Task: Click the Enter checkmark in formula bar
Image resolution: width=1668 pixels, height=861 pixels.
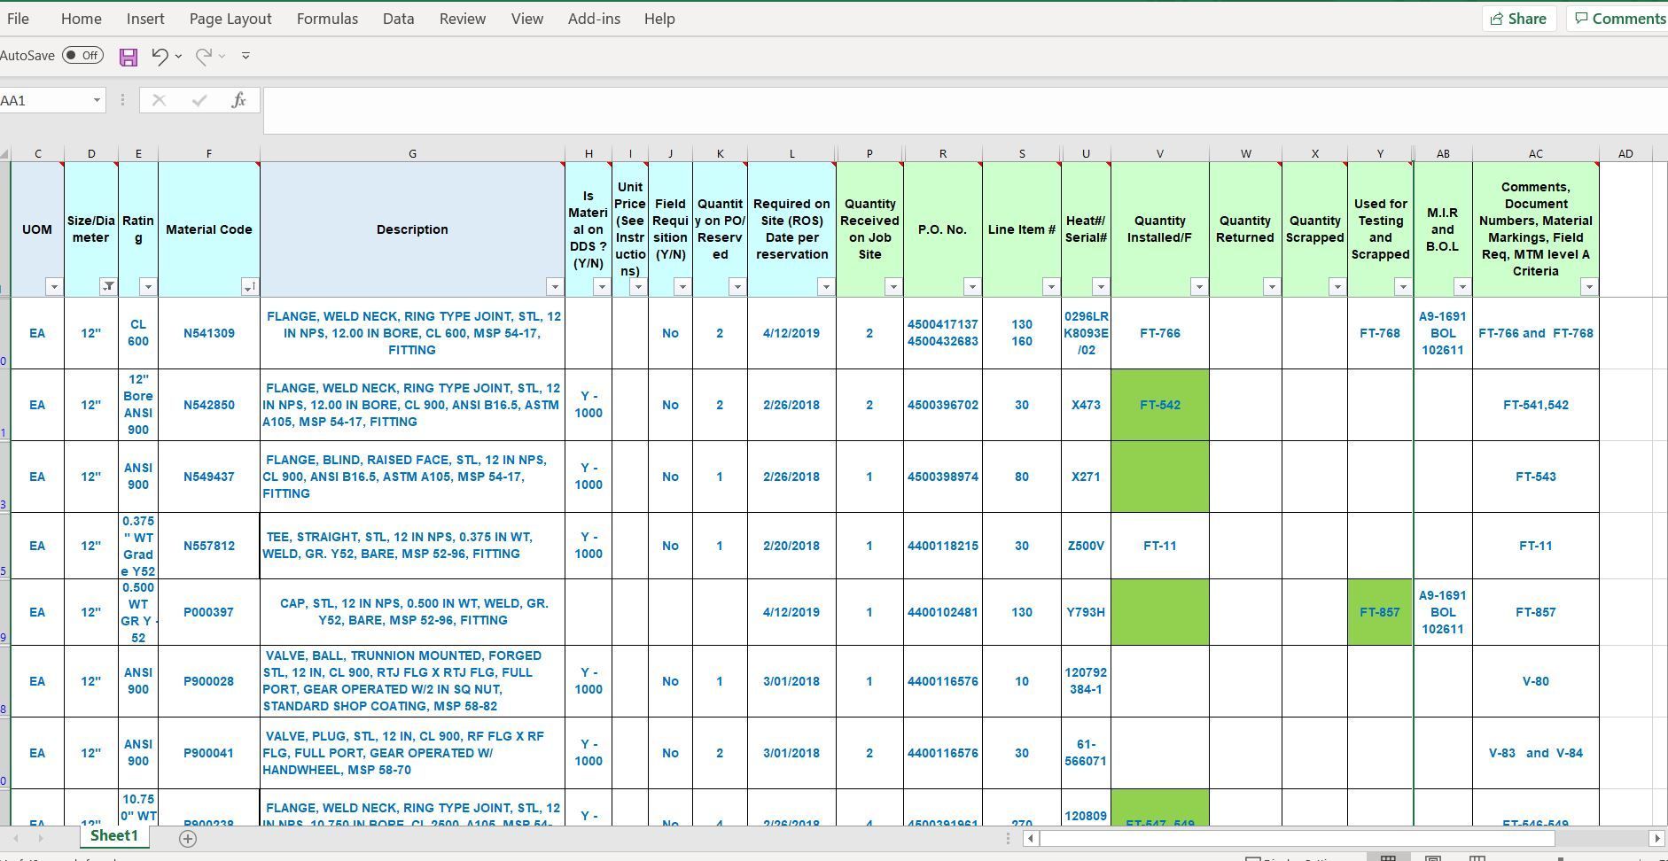Action: [x=199, y=100]
